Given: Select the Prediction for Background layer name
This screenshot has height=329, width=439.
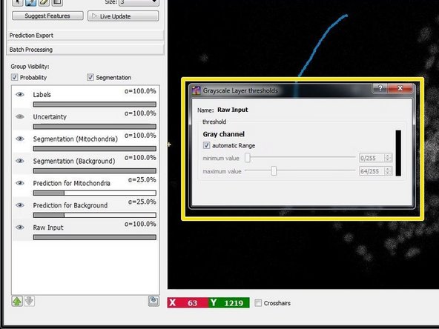Looking at the screenshot, I should 70,205.
